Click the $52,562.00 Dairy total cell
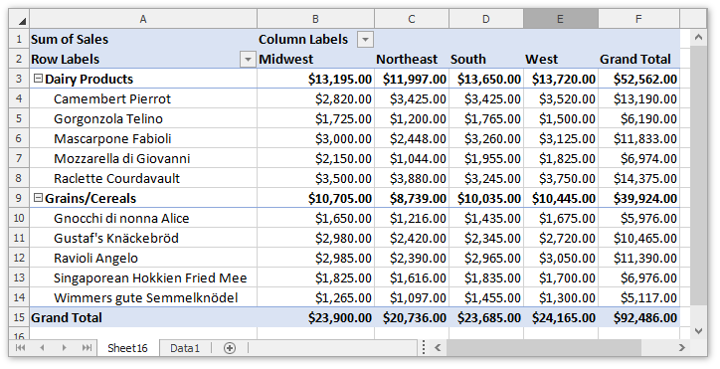720x369 pixels. (x=638, y=79)
